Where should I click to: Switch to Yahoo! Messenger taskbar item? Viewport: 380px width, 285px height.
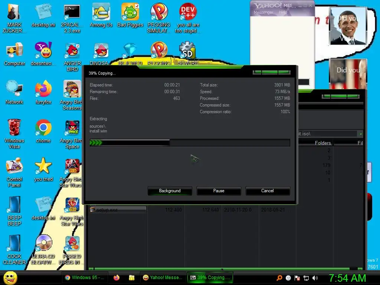click(x=163, y=278)
